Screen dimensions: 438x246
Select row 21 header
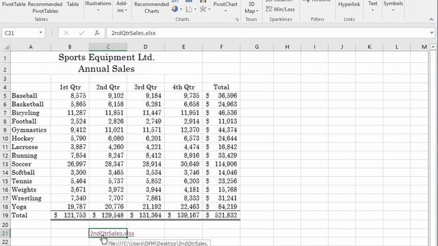point(5,233)
